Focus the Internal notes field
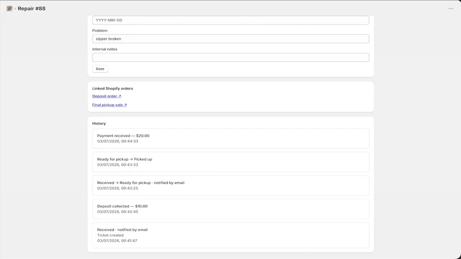 231,57
